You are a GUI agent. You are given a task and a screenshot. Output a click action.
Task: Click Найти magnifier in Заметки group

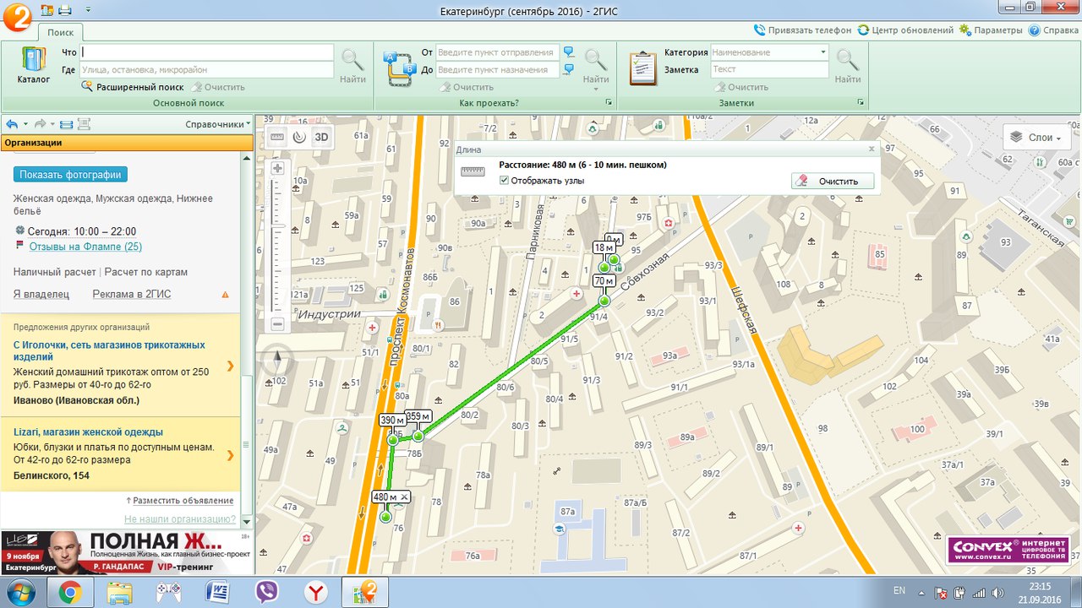click(x=848, y=66)
